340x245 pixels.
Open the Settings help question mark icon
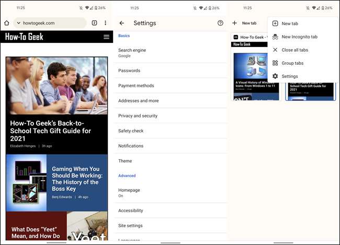click(220, 23)
